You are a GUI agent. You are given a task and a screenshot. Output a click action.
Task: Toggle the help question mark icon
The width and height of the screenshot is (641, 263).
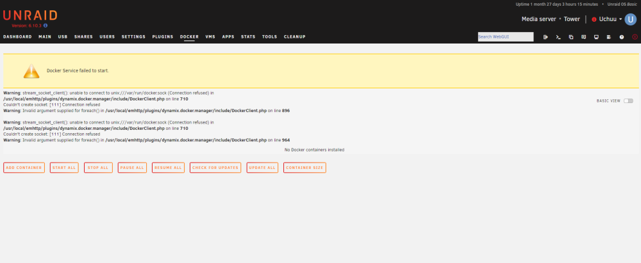(x=622, y=36)
